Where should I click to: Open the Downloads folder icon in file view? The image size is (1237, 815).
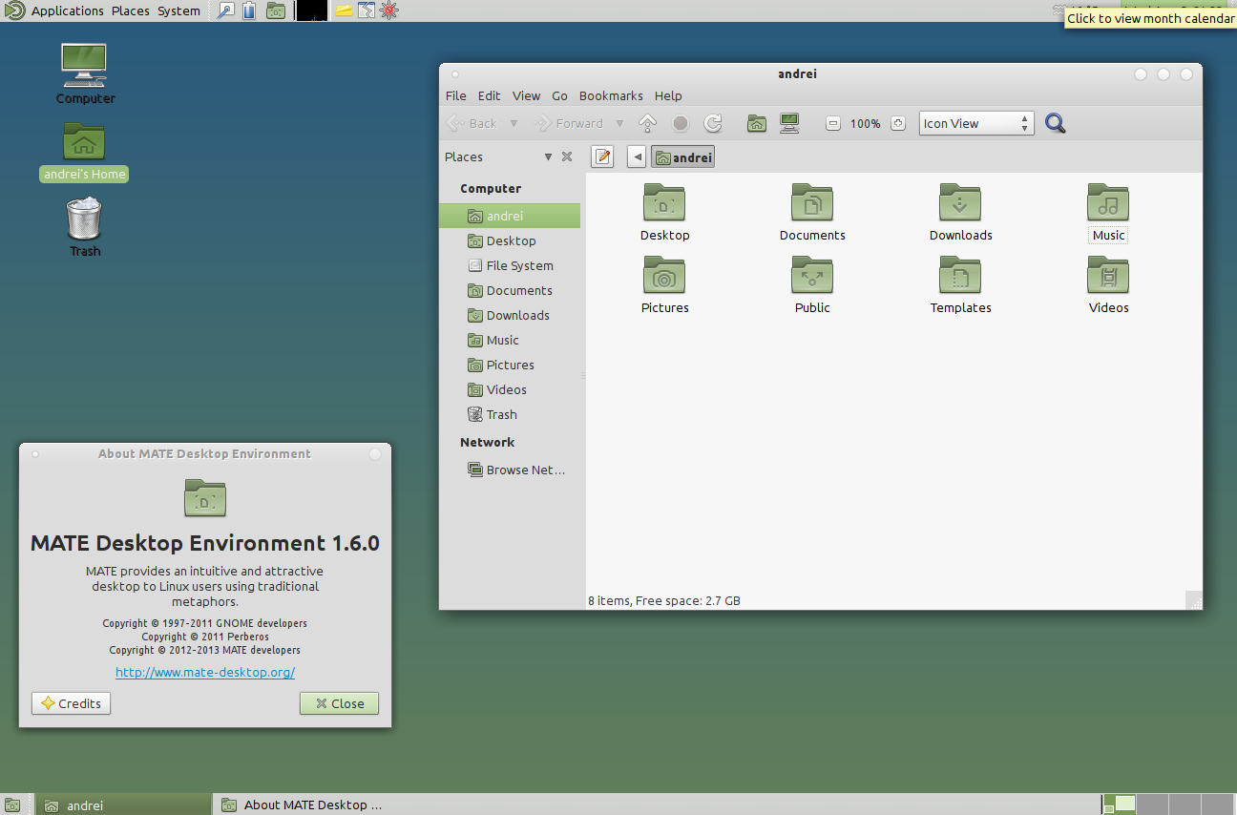point(960,212)
